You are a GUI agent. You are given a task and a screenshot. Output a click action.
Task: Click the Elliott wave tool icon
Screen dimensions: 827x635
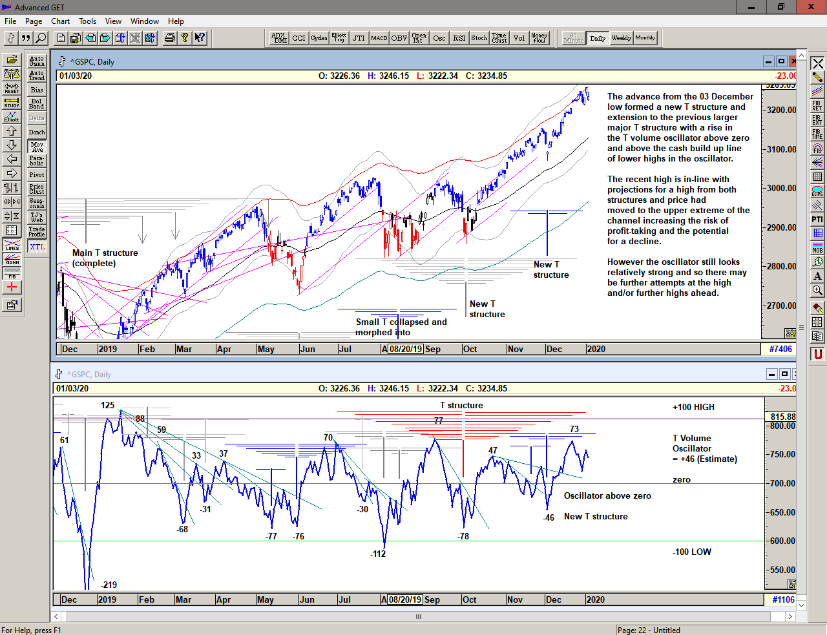coord(12,117)
